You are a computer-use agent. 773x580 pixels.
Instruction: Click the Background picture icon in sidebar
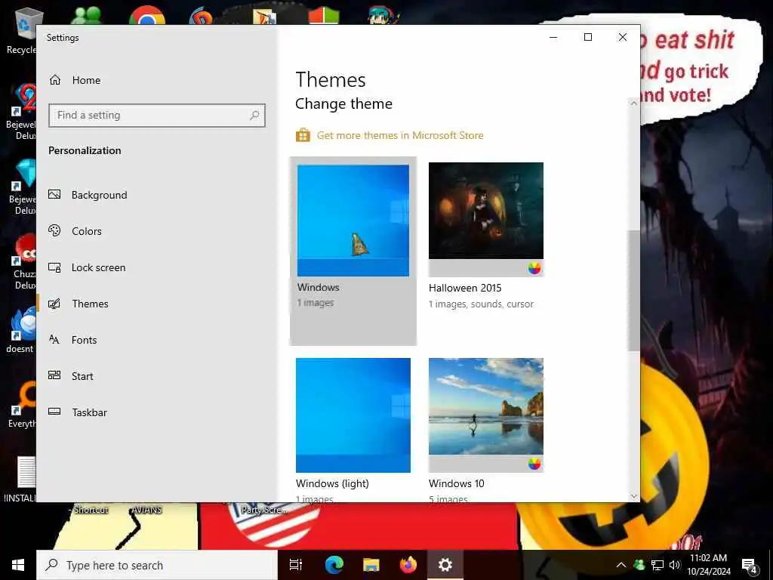[x=54, y=194]
